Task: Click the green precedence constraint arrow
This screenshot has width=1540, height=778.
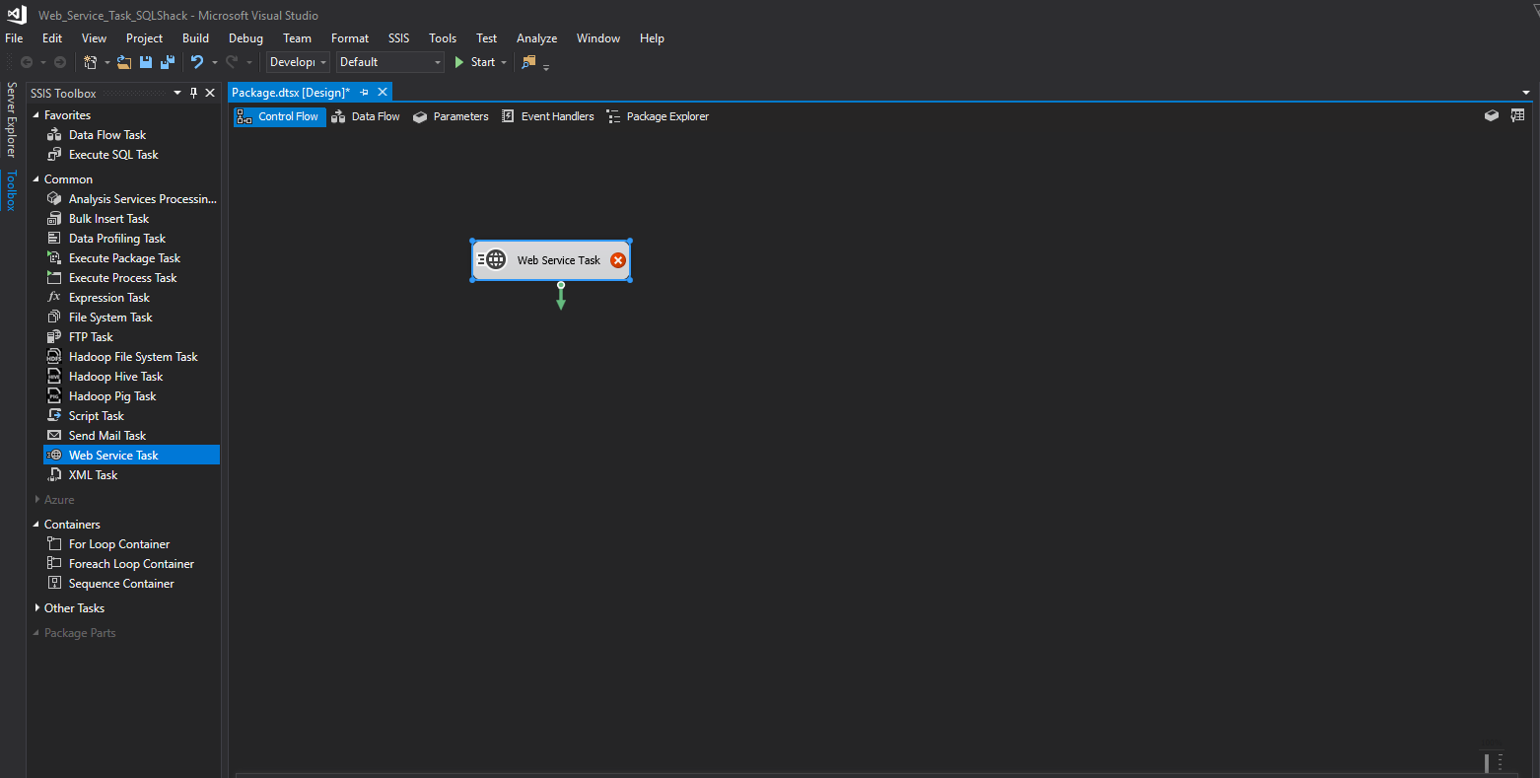Action: [x=561, y=297]
